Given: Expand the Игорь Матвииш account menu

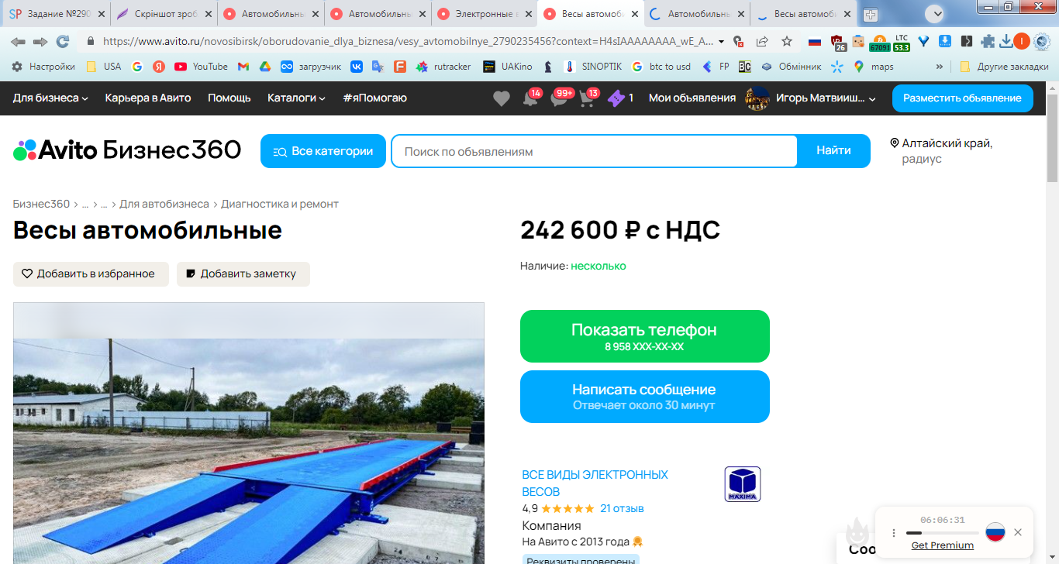Looking at the screenshot, I should (826, 98).
